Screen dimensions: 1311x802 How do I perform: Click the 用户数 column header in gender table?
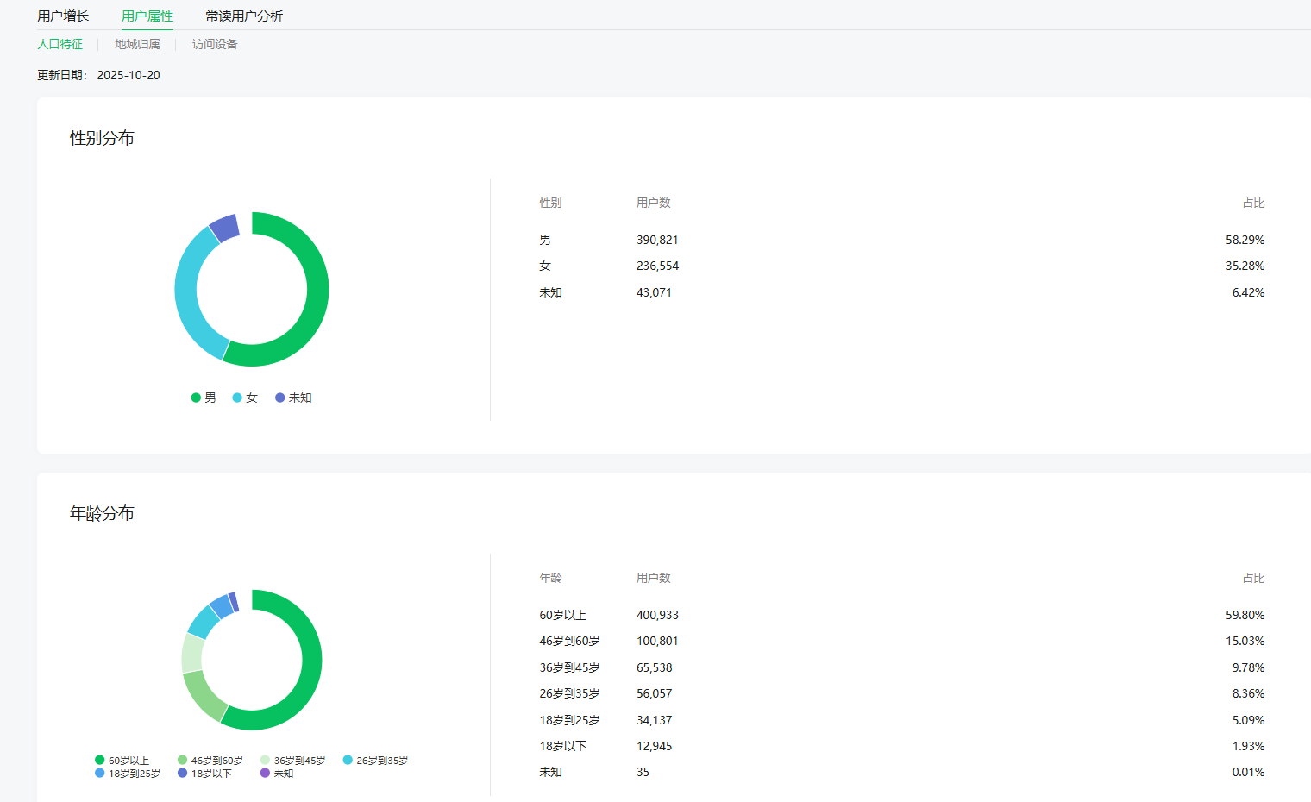653,203
